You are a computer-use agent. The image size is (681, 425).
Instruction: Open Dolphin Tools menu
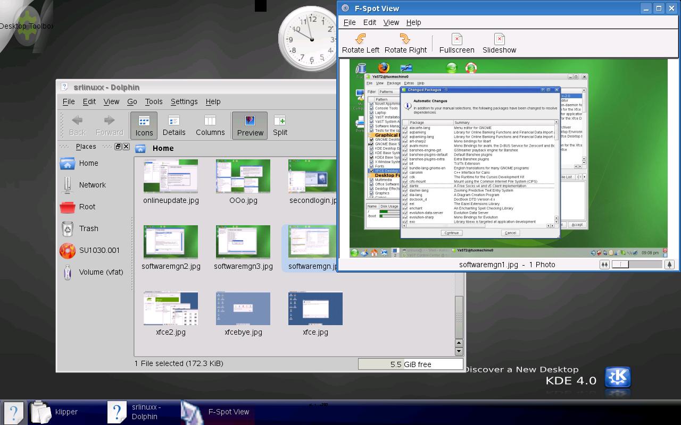point(154,101)
